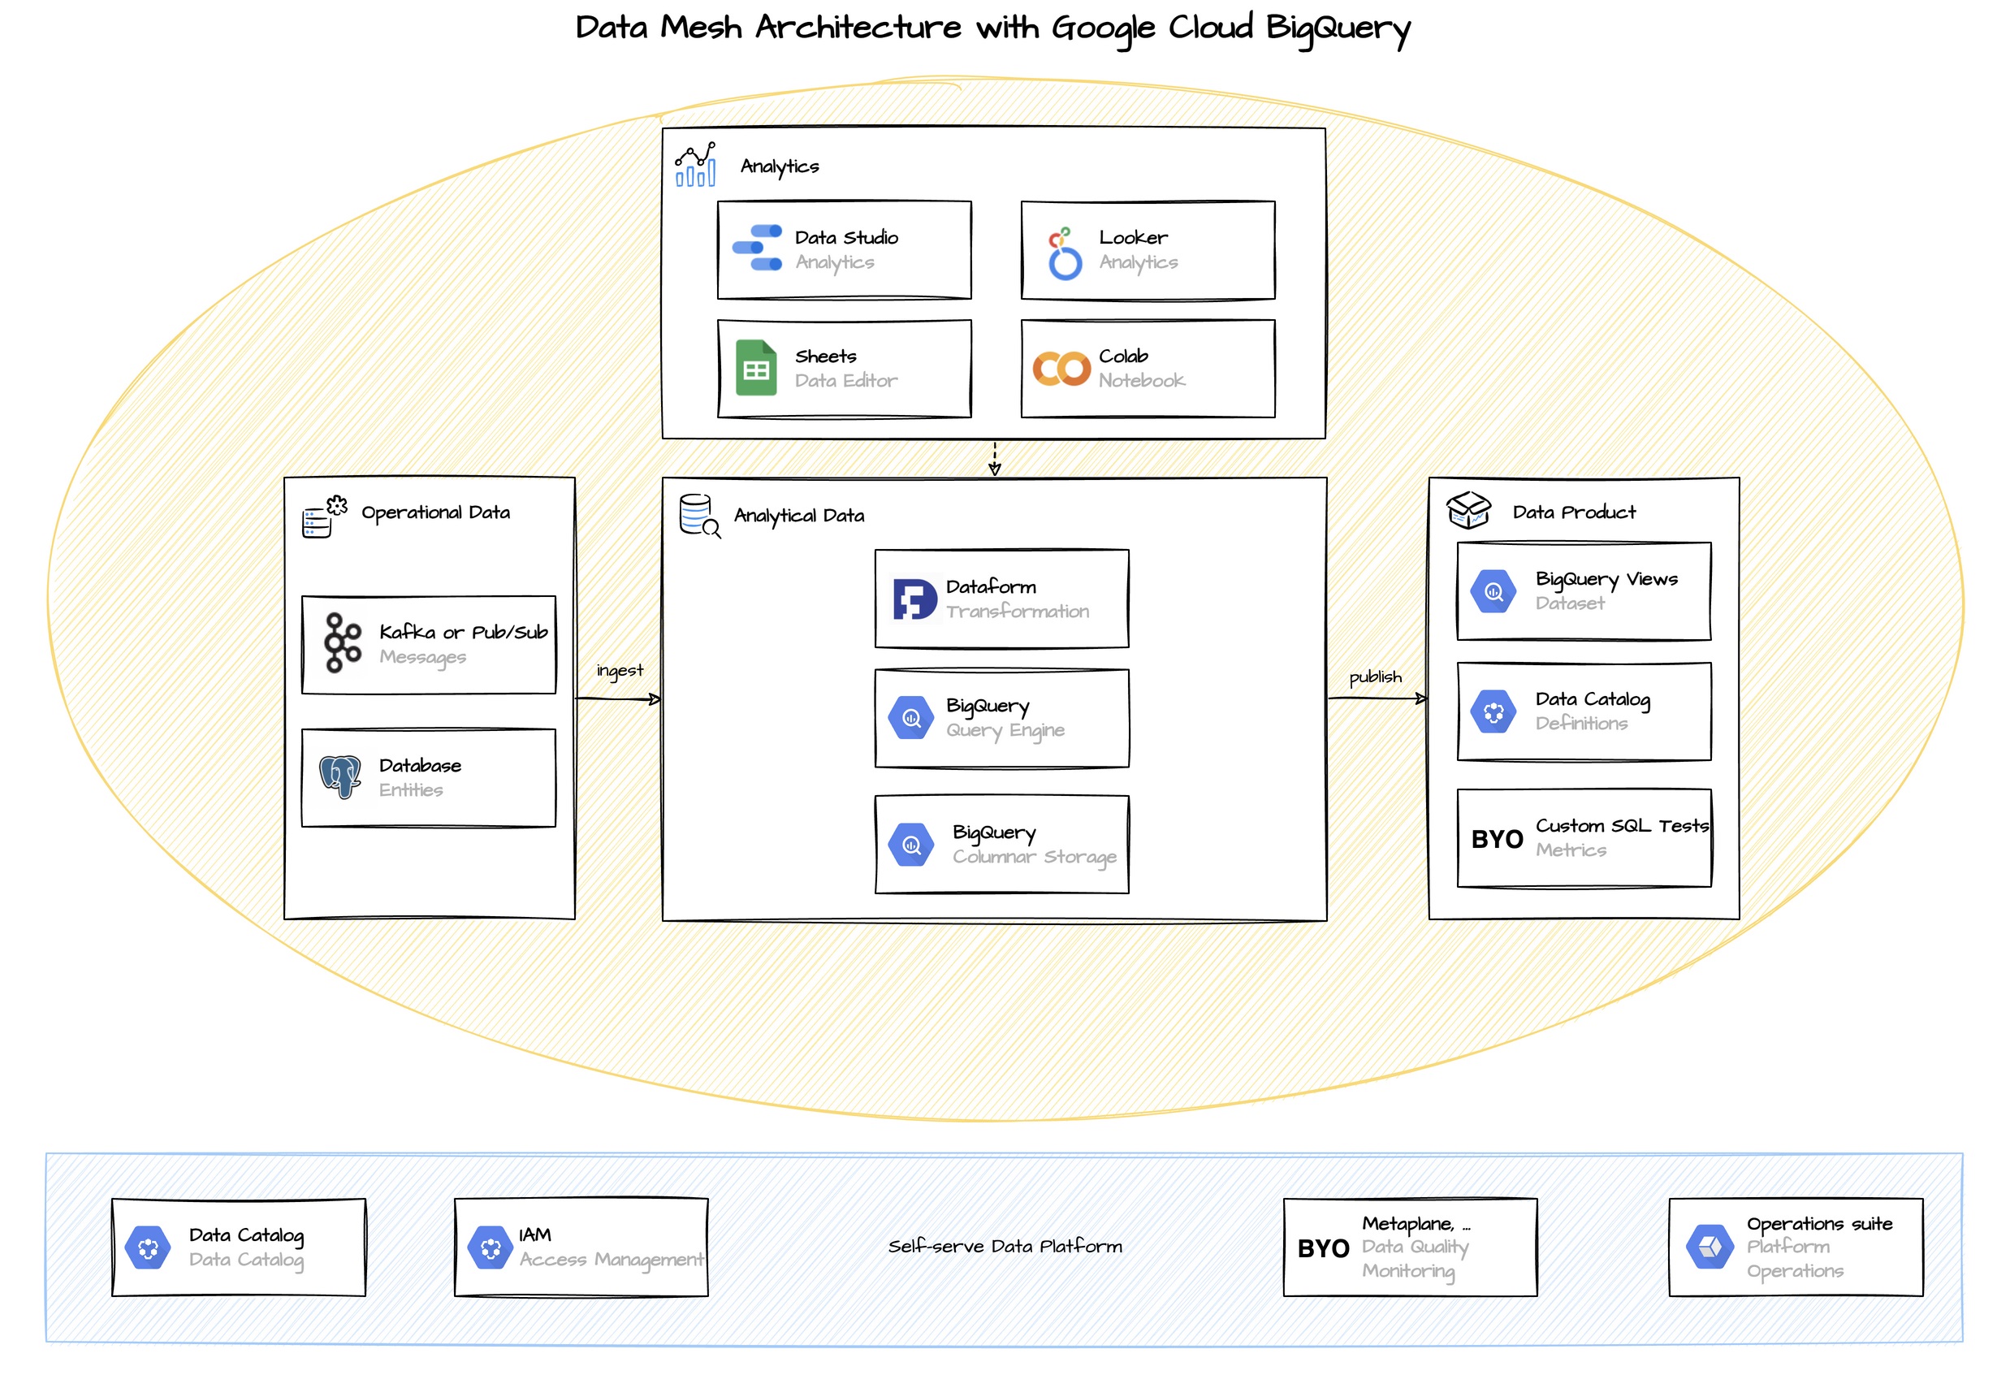The height and width of the screenshot is (1388, 2010).
Task: Select the Looker Analytics icon
Action: tap(1072, 248)
